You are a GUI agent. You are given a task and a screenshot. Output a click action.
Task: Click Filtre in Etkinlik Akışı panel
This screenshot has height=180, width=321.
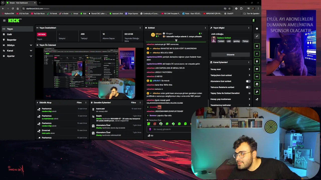pyautogui.click(x=79, y=102)
